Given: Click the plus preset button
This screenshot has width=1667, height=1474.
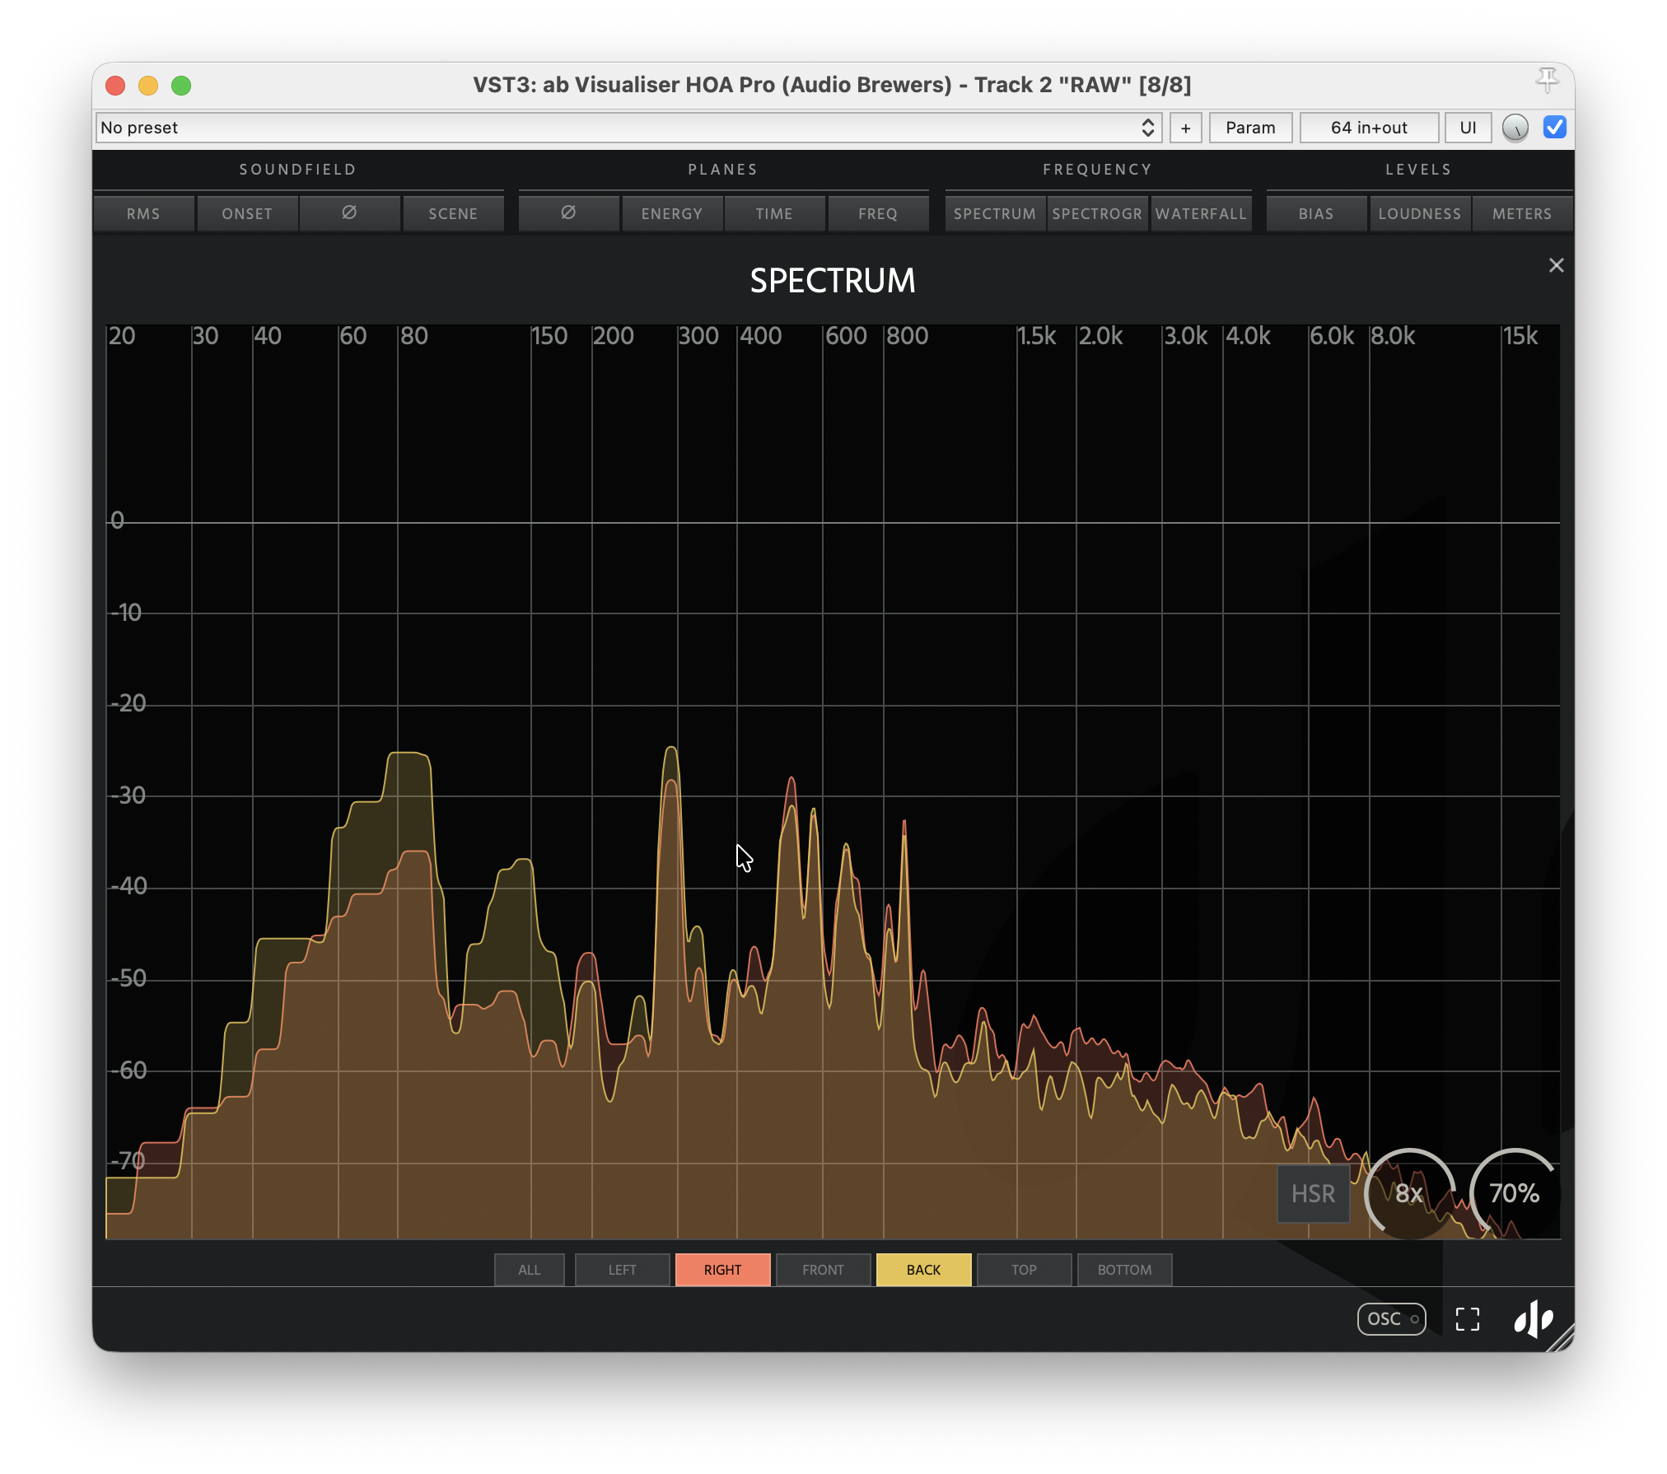Looking at the screenshot, I should click(1185, 128).
